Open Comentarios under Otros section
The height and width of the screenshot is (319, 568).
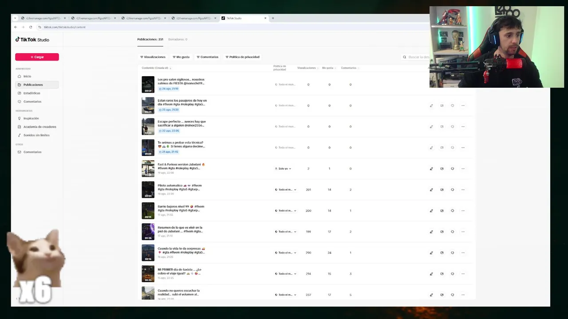pos(37,152)
